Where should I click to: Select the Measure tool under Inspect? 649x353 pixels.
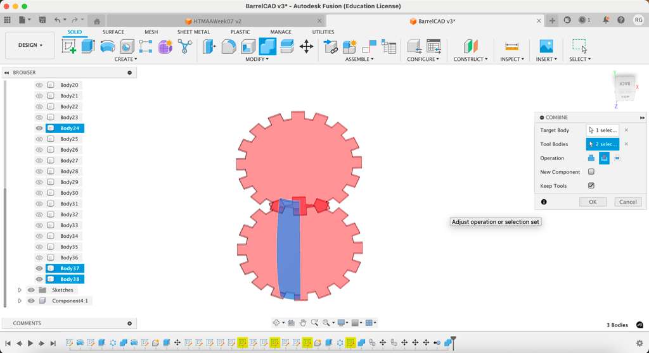point(511,46)
